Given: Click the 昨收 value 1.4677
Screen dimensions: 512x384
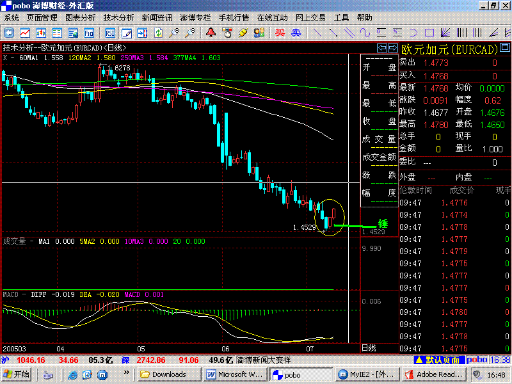Looking at the screenshot, I should 436,113.
